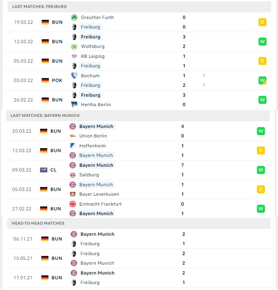Image resolution: width=278 pixels, height=290 pixels.
Task: Open the 06.11.21 Bayern Munich vs Freiburg match
Action: click(x=139, y=239)
